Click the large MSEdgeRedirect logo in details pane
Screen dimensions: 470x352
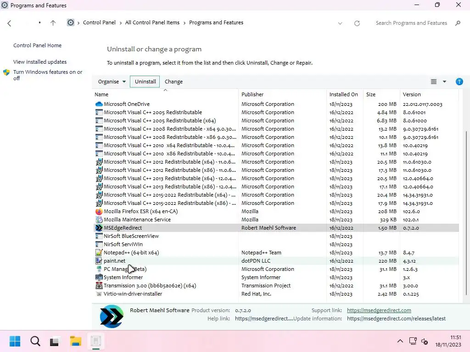pyautogui.click(x=112, y=316)
